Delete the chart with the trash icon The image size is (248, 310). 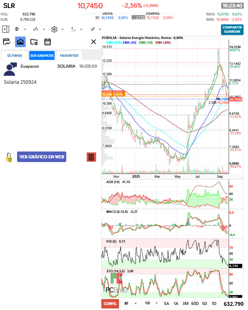(91, 157)
